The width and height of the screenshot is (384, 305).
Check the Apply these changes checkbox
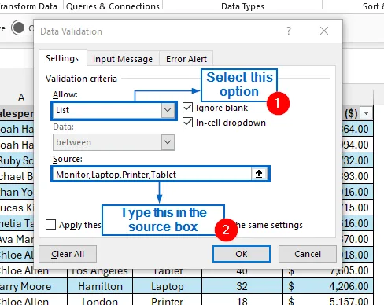(50, 225)
